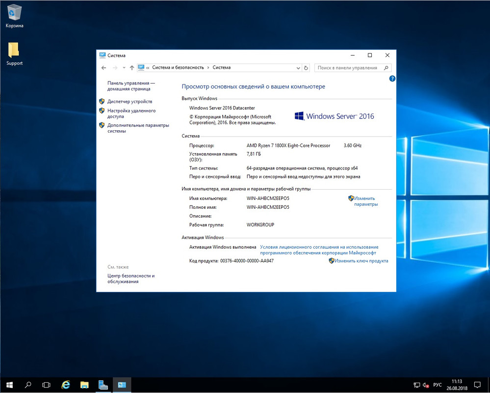Click text Windows Server 2016 Datacenter
Image resolution: width=490 pixels, height=393 pixels.
[x=222, y=108]
